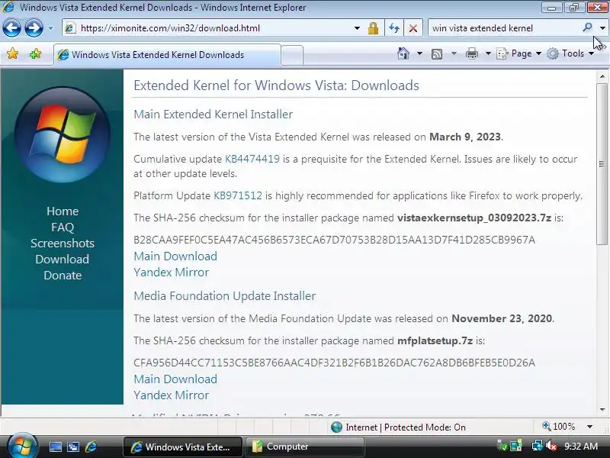This screenshot has width=610, height=458.
Task: Expand the address bar history dropdown
Action: (x=357, y=28)
